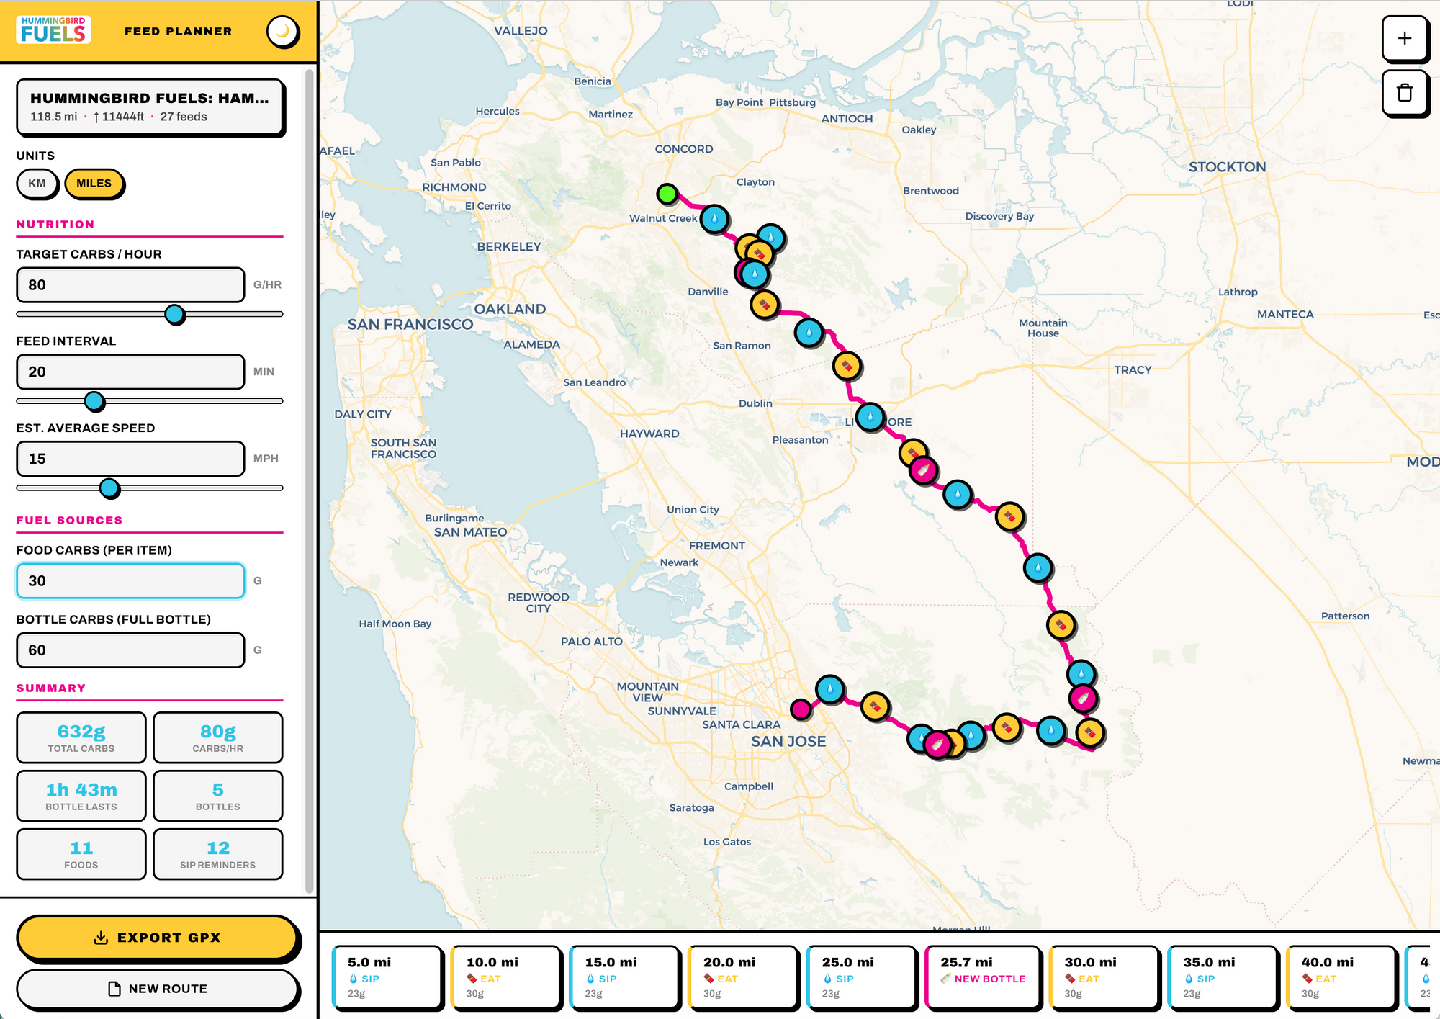The image size is (1440, 1019).
Task: Click the file icon in New Route
Action: [114, 989]
